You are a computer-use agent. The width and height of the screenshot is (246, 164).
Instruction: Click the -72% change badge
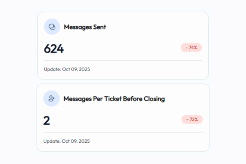tap(192, 120)
